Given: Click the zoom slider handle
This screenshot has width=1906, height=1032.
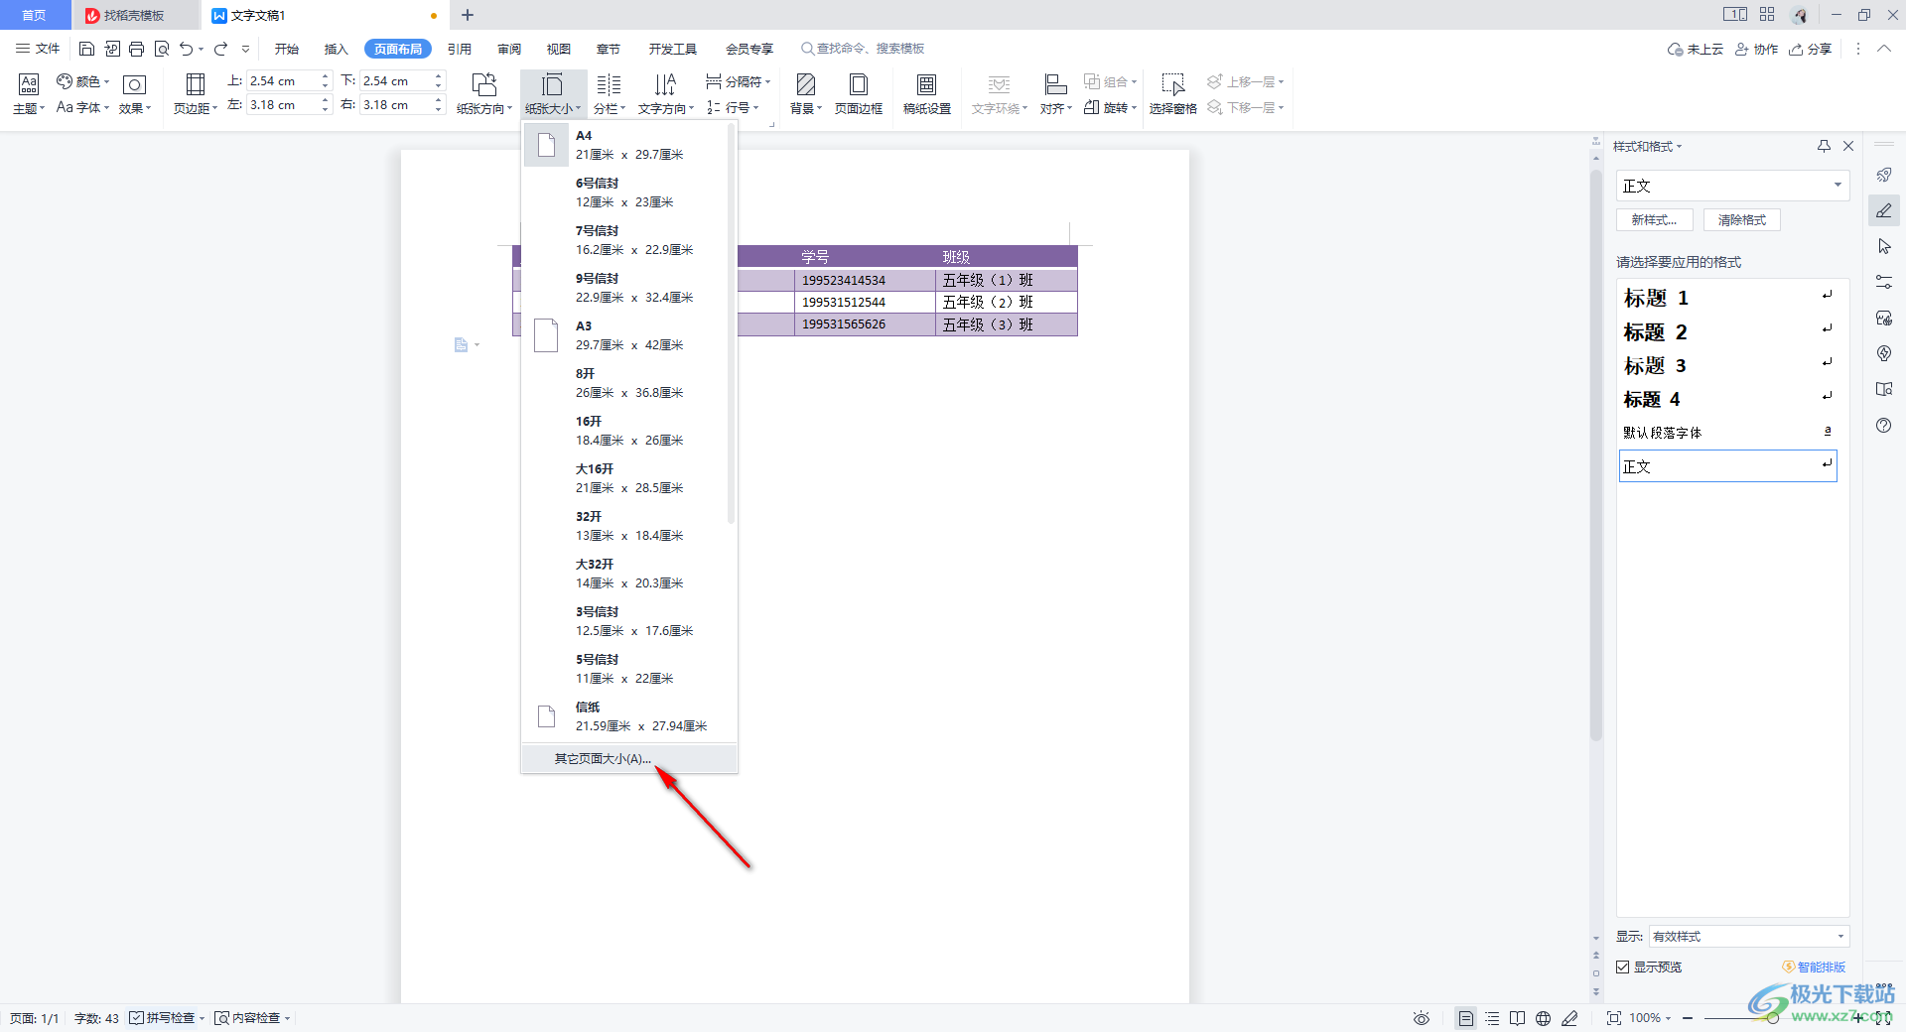Looking at the screenshot, I should [1772, 1018].
